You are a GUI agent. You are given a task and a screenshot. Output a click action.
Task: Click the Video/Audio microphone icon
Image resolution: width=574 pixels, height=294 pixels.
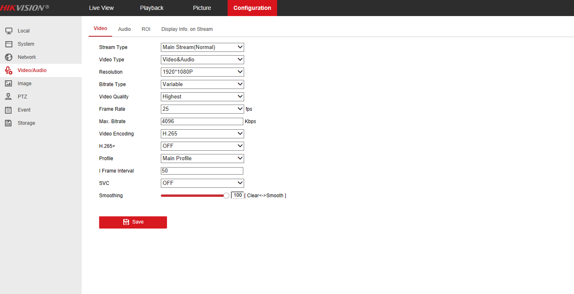[9, 70]
